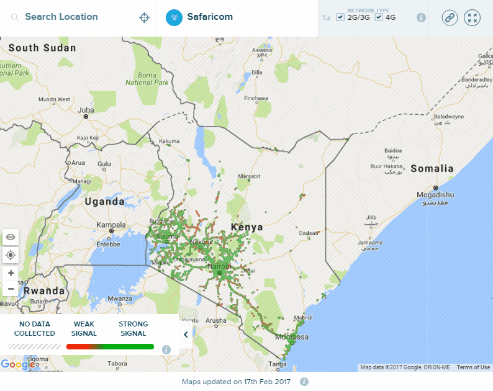Click the locate-me crosshair in search bar
Screen dimensions: 493x391
pyautogui.click(x=144, y=17)
